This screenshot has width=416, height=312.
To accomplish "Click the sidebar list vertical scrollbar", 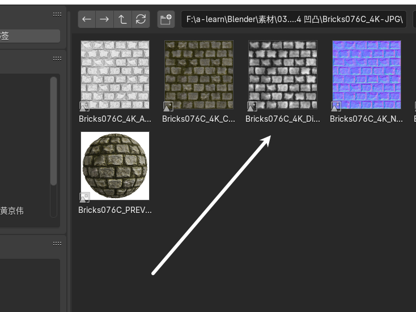I will (x=54, y=130).
